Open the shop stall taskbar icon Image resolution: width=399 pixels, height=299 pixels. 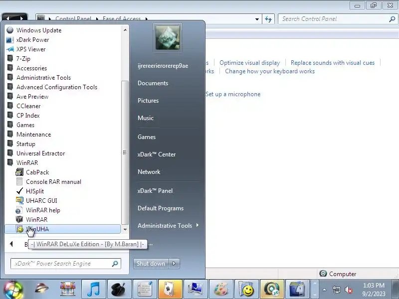click(x=68, y=290)
